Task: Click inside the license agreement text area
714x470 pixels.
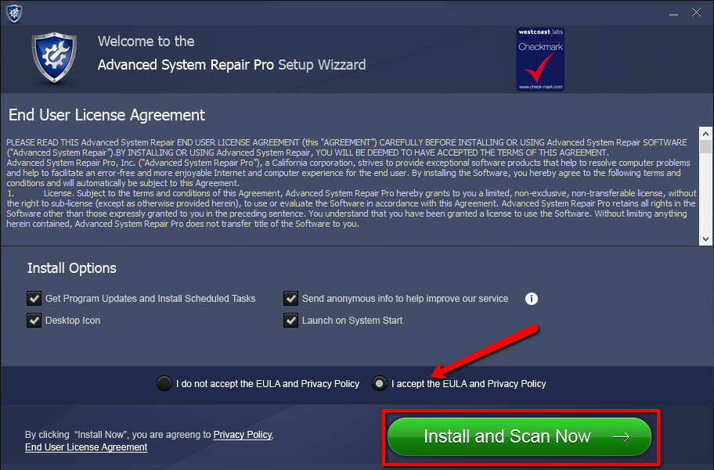Action: (x=351, y=183)
